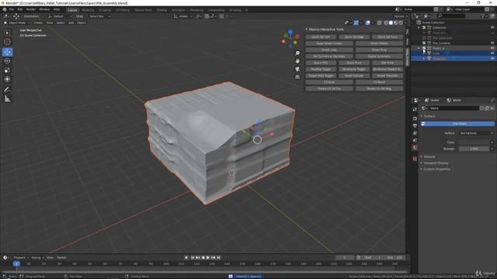This screenshot has height=279, width=497.
Task: Click the pan hand viewport icon
Action: [x=297, y=61]
